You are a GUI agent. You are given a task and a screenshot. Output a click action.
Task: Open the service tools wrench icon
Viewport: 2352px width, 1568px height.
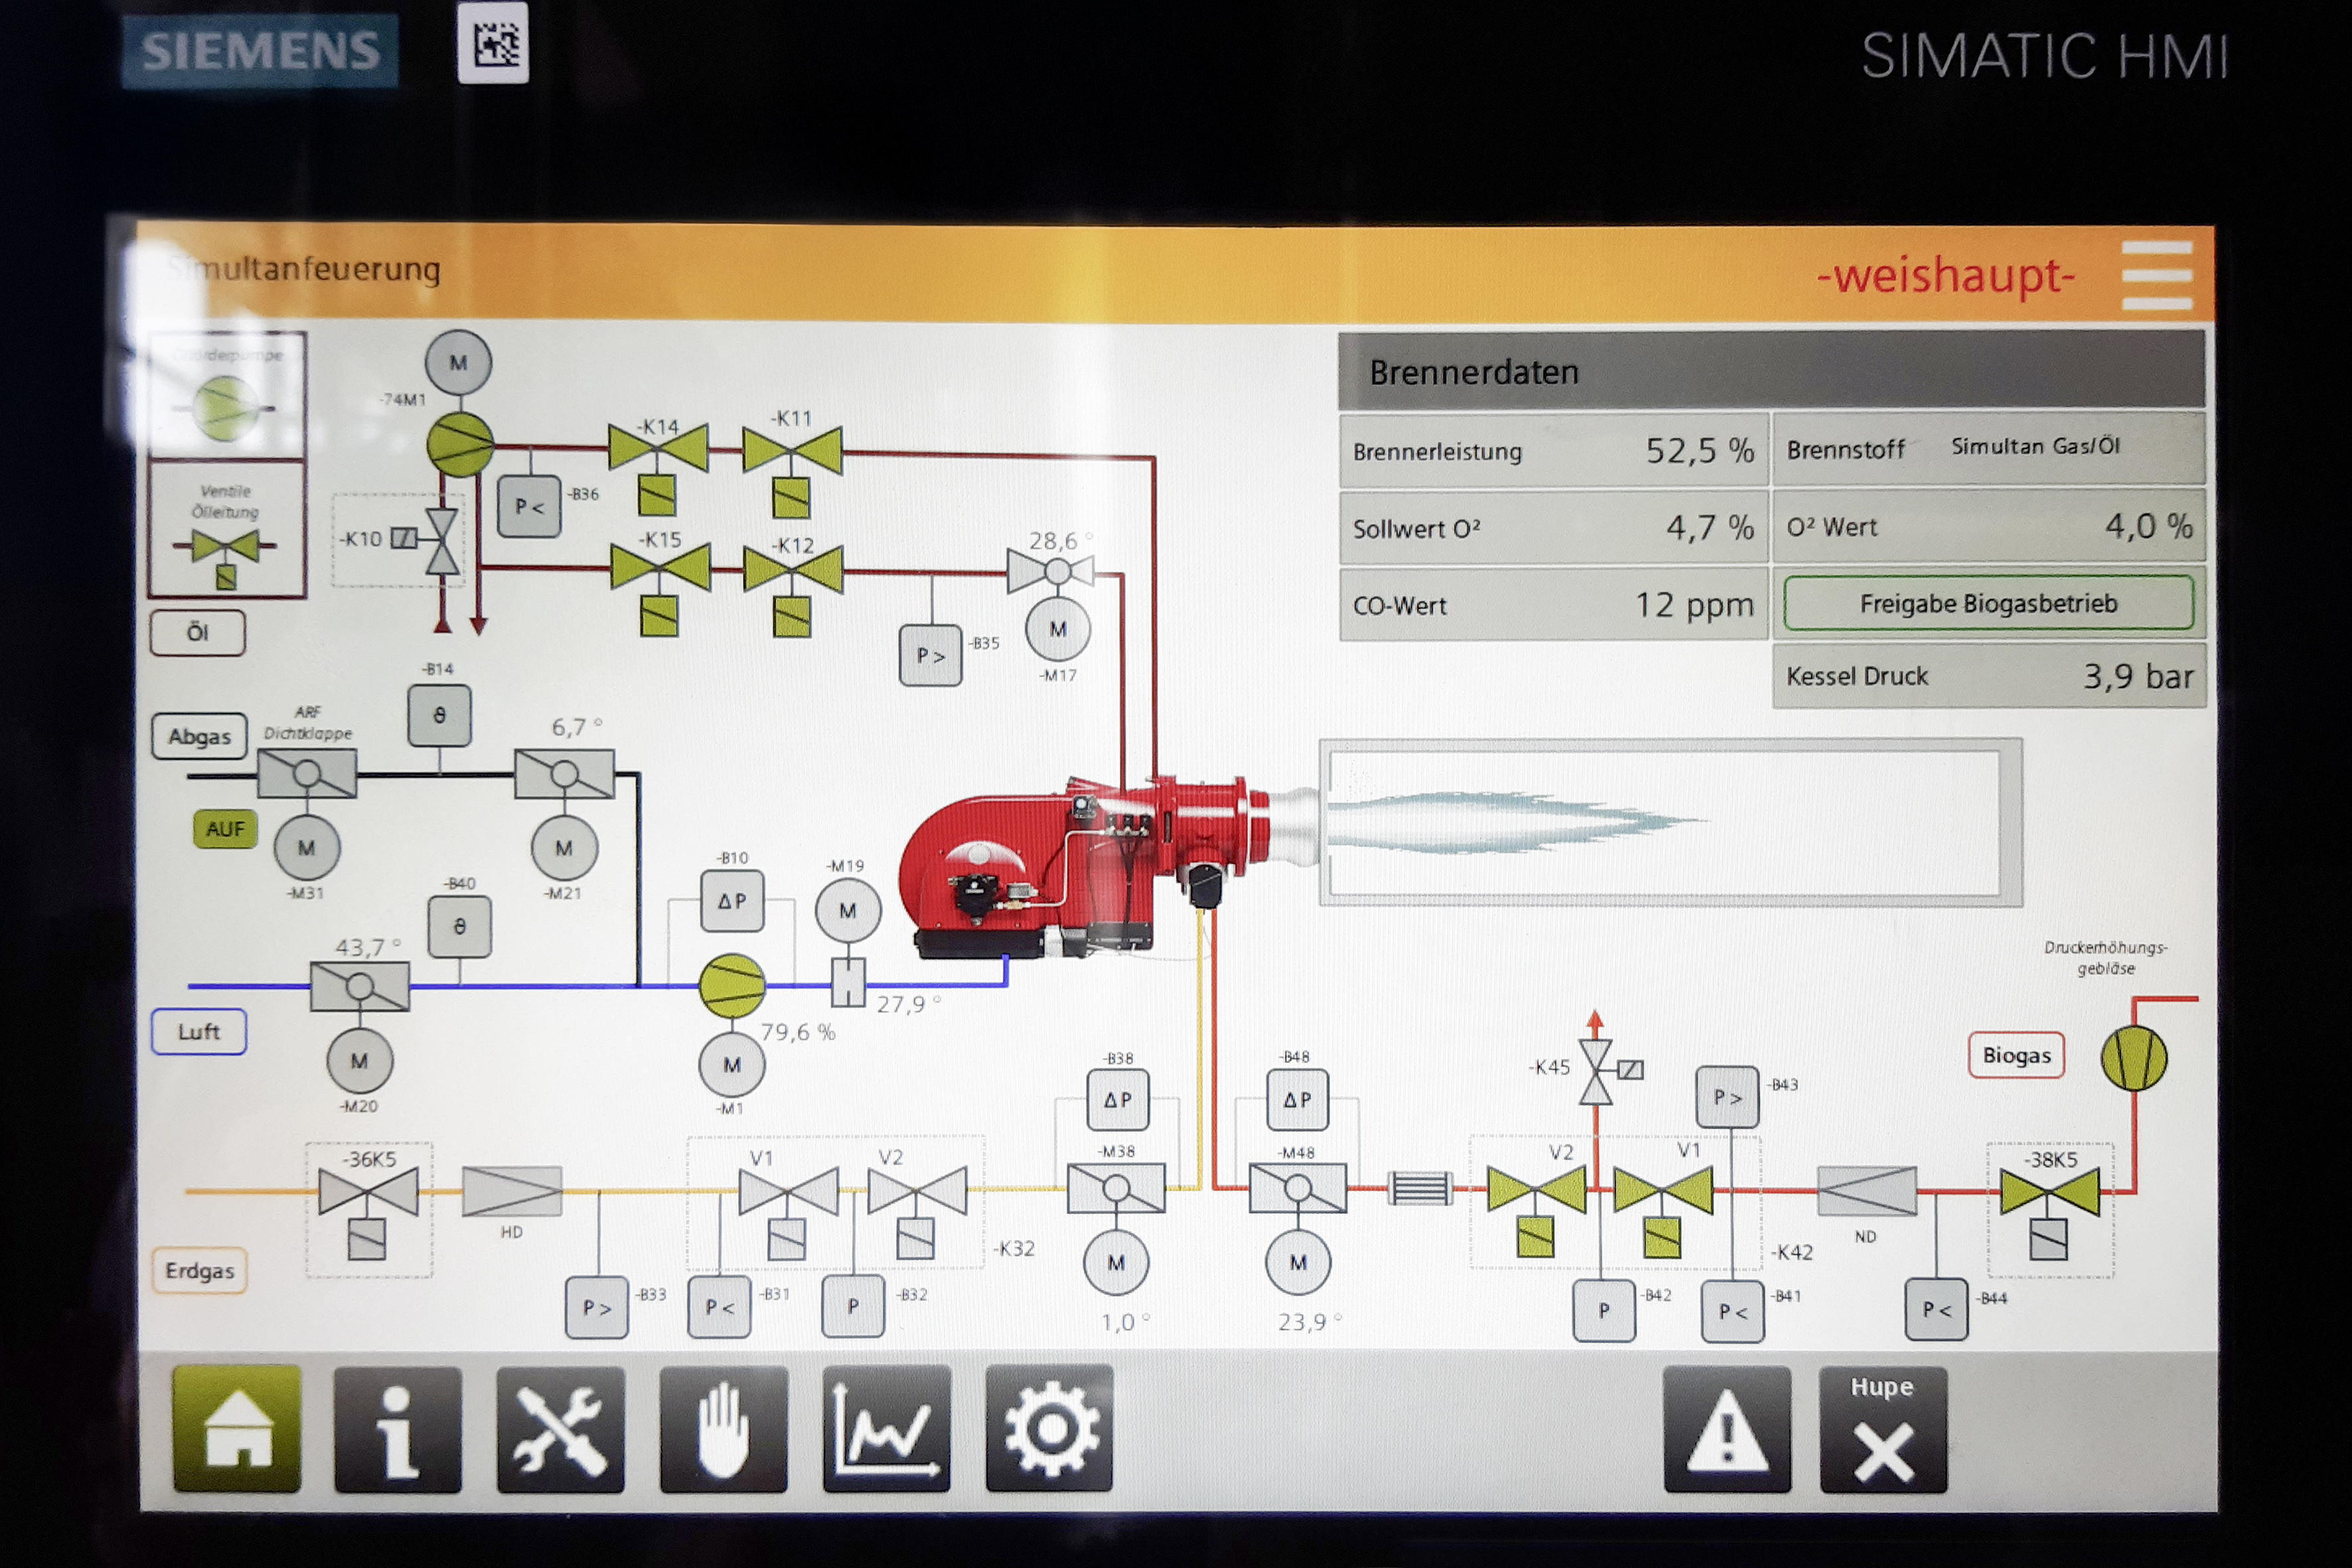point(560,1429)
